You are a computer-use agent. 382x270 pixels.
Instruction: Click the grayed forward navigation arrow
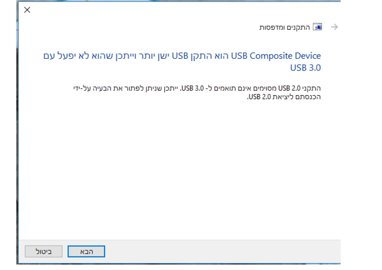[x=334, y=27]
